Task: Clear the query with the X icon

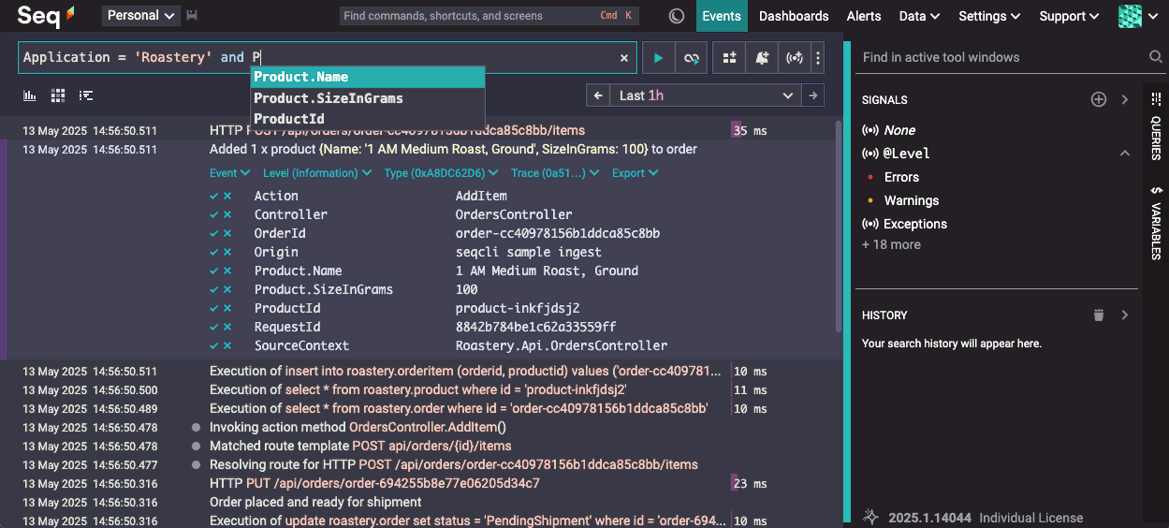Action: click(624, 58)
